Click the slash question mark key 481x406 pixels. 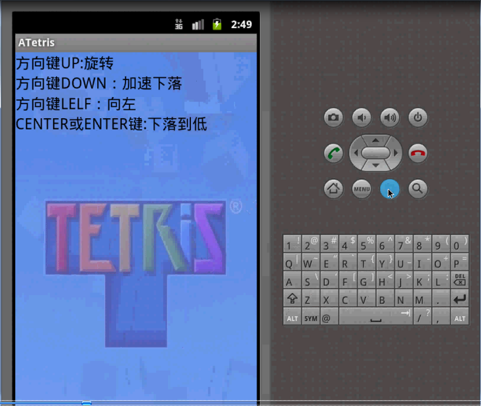(x=423, y=316)
